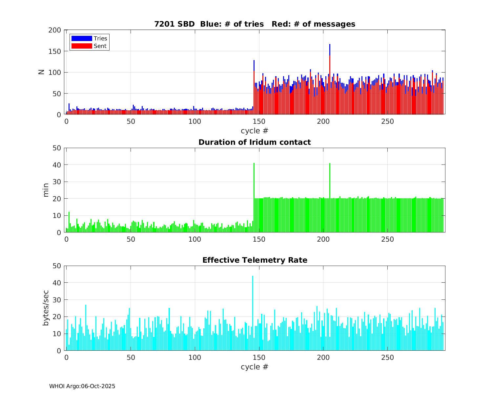Select the "bytes/sec" y-axis label
The height and width of the screenshot is (394, 492).
(x=46, y=308)
